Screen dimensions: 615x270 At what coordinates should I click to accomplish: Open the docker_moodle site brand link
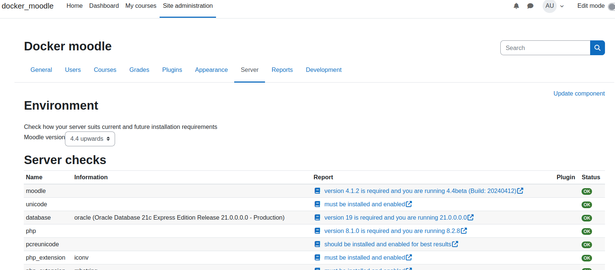pyautogui.click(x=28, y=6)
